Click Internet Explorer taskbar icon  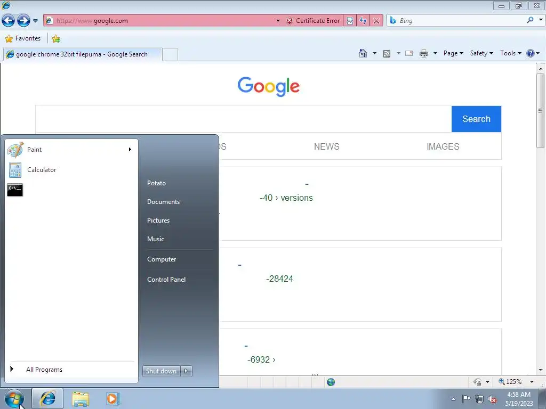pyautogui.click(x=47, y=398)
